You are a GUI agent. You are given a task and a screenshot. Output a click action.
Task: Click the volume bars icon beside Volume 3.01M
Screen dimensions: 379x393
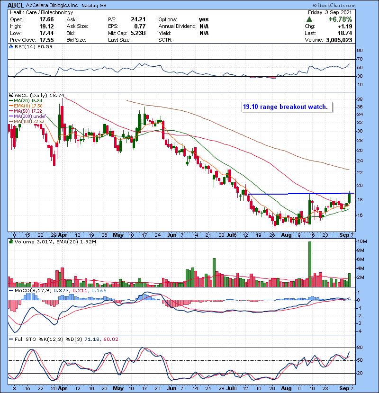(11, 241)
